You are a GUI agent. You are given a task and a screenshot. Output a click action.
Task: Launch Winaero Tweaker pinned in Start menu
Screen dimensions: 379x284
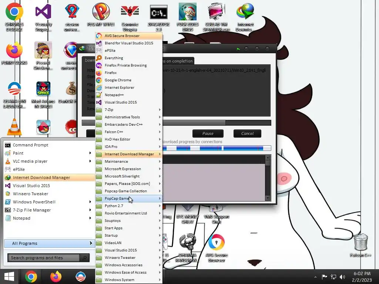pyautogui.click(x=49, y=194)
